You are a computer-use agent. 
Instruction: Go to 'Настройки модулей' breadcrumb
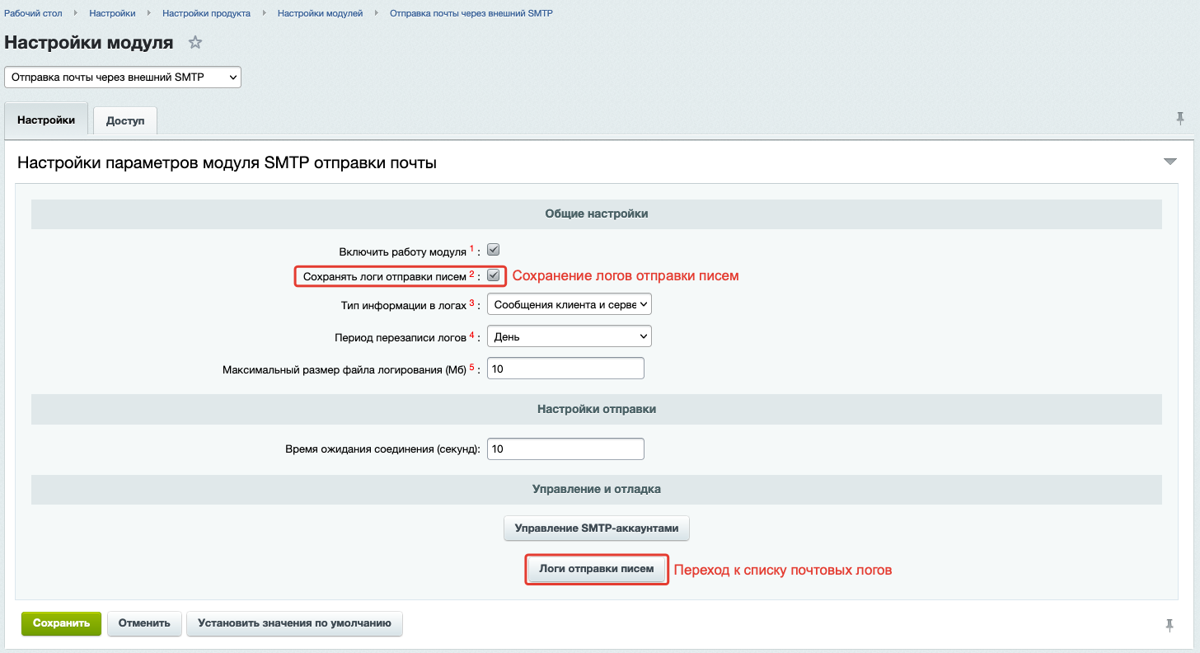point(320,13)
